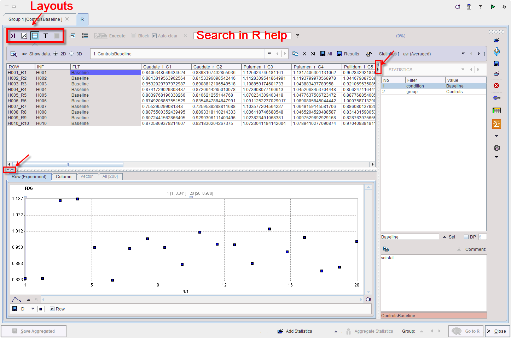The width and height of the screenshot is (511, 338).
Task: Remove the current dataset with the X icon
Action: tap(304, 54)
